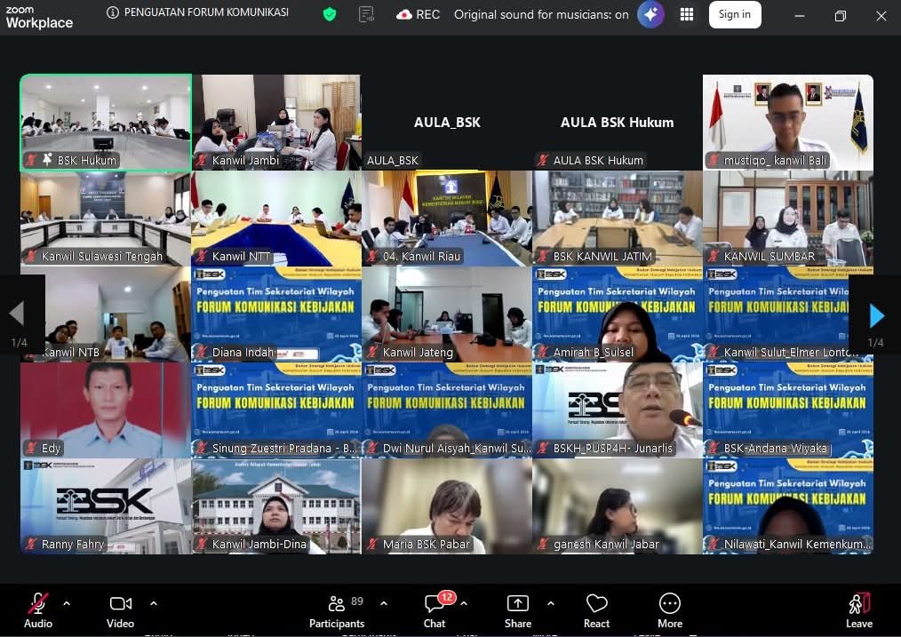Expand the share options arrow next to Share
This screenshot has width=901, height=637.
[x=551, y=603]
